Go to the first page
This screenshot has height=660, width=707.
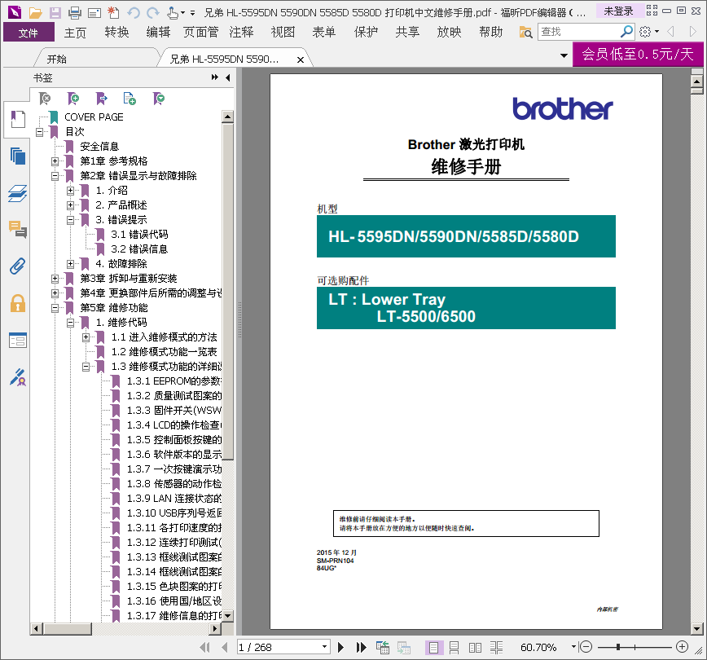pyautogui.click(x=204, y=647)
